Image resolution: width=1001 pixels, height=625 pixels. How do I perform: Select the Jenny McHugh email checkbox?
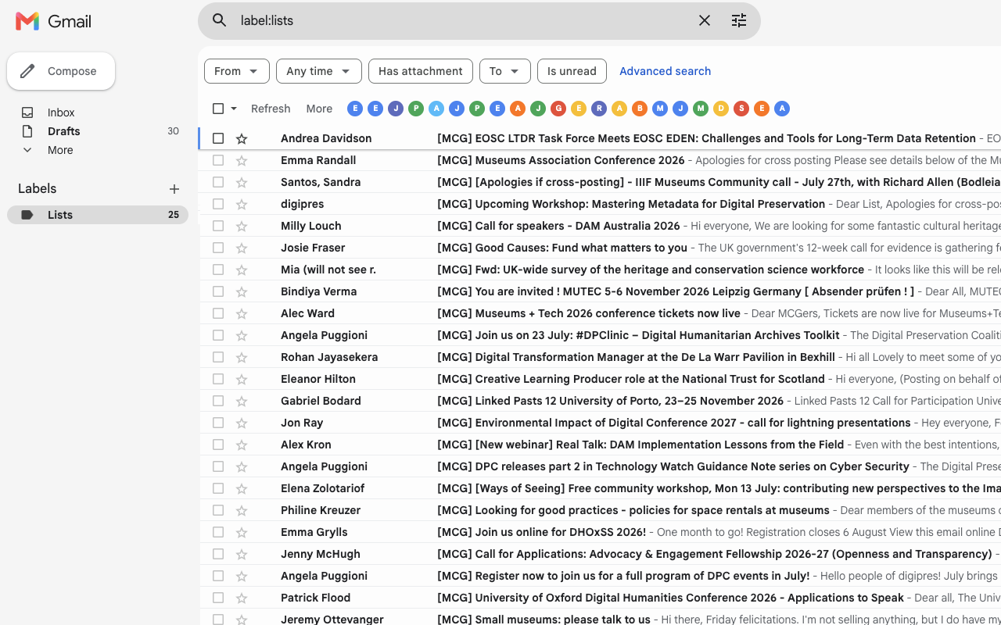[x=218, y=554]
